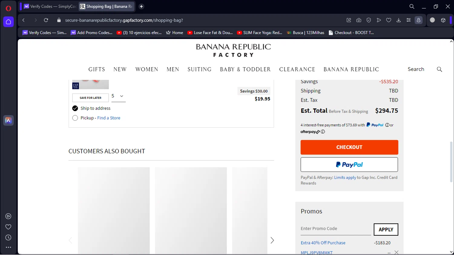The image size is (454, 255).
Task: Click the padlock site security icon
Action: 59,20
